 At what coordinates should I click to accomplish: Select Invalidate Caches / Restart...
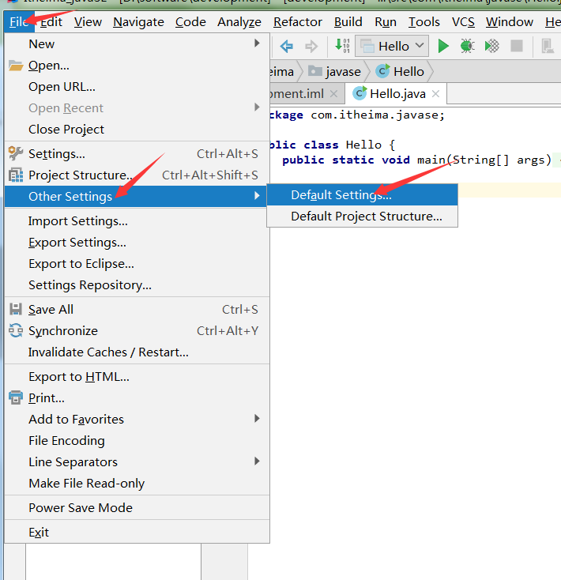click(137, 352)
